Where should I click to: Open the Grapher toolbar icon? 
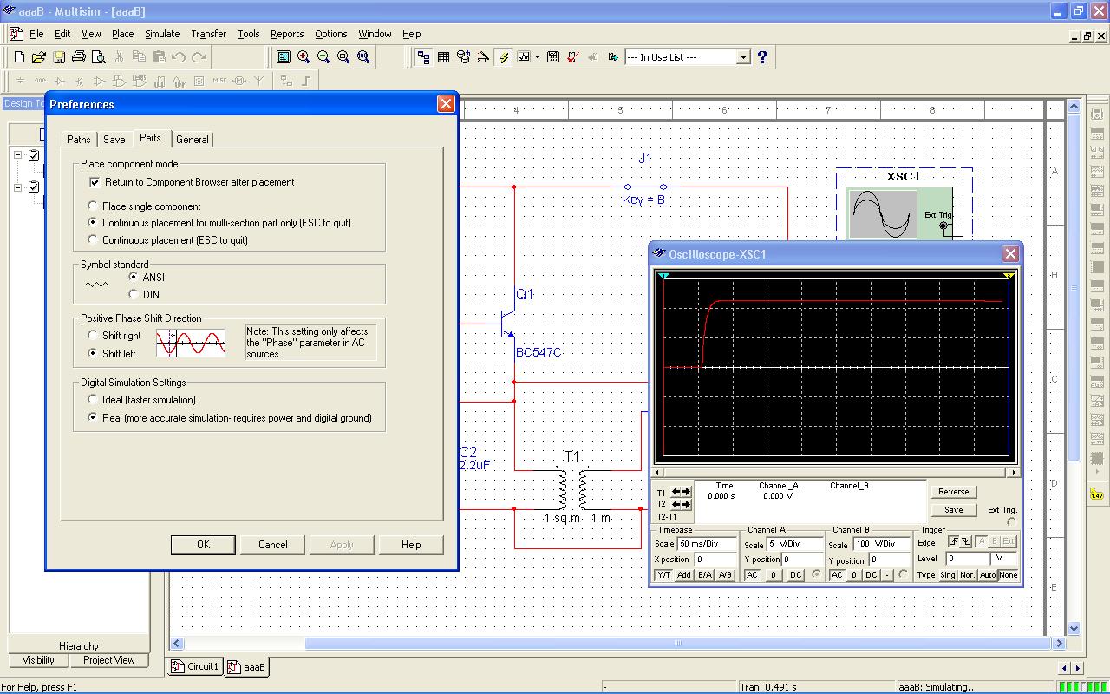[524, 57]
